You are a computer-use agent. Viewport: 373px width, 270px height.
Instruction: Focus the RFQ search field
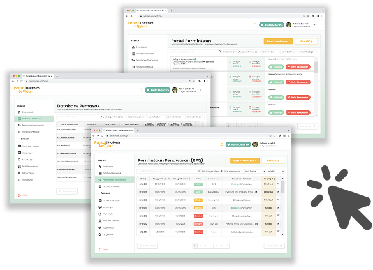(168, 171)
